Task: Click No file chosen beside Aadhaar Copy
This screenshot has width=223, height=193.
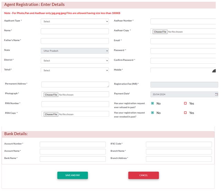Action: click(175, 32)
